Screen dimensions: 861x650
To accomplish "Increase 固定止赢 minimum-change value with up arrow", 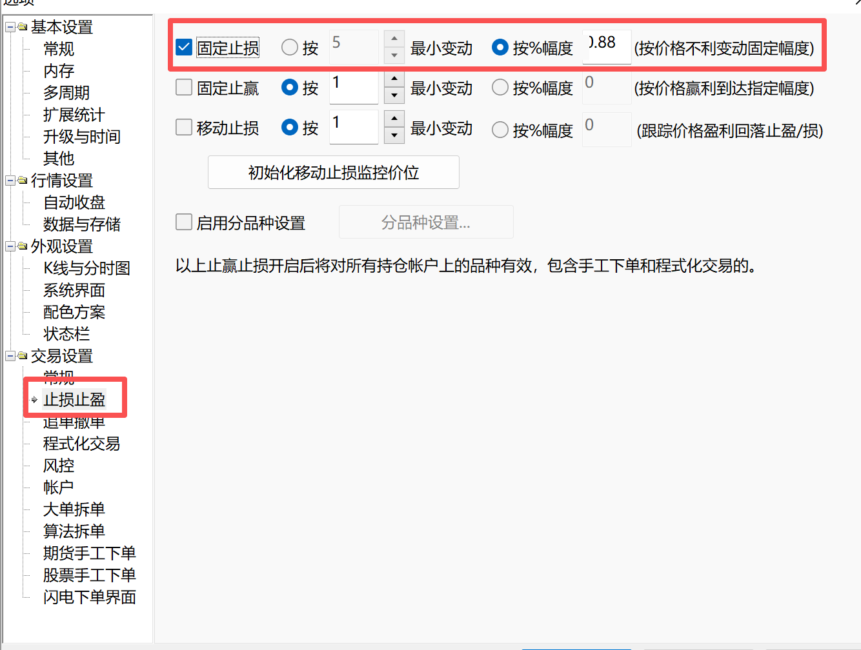I will (394, 79).
